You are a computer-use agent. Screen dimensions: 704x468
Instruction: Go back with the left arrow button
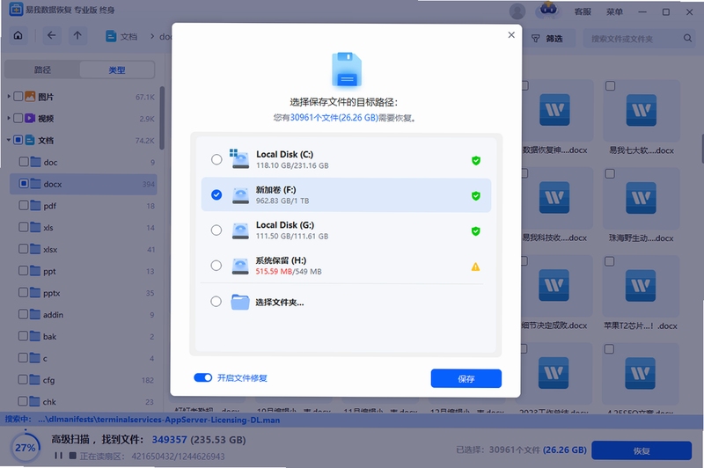[52, 35]
